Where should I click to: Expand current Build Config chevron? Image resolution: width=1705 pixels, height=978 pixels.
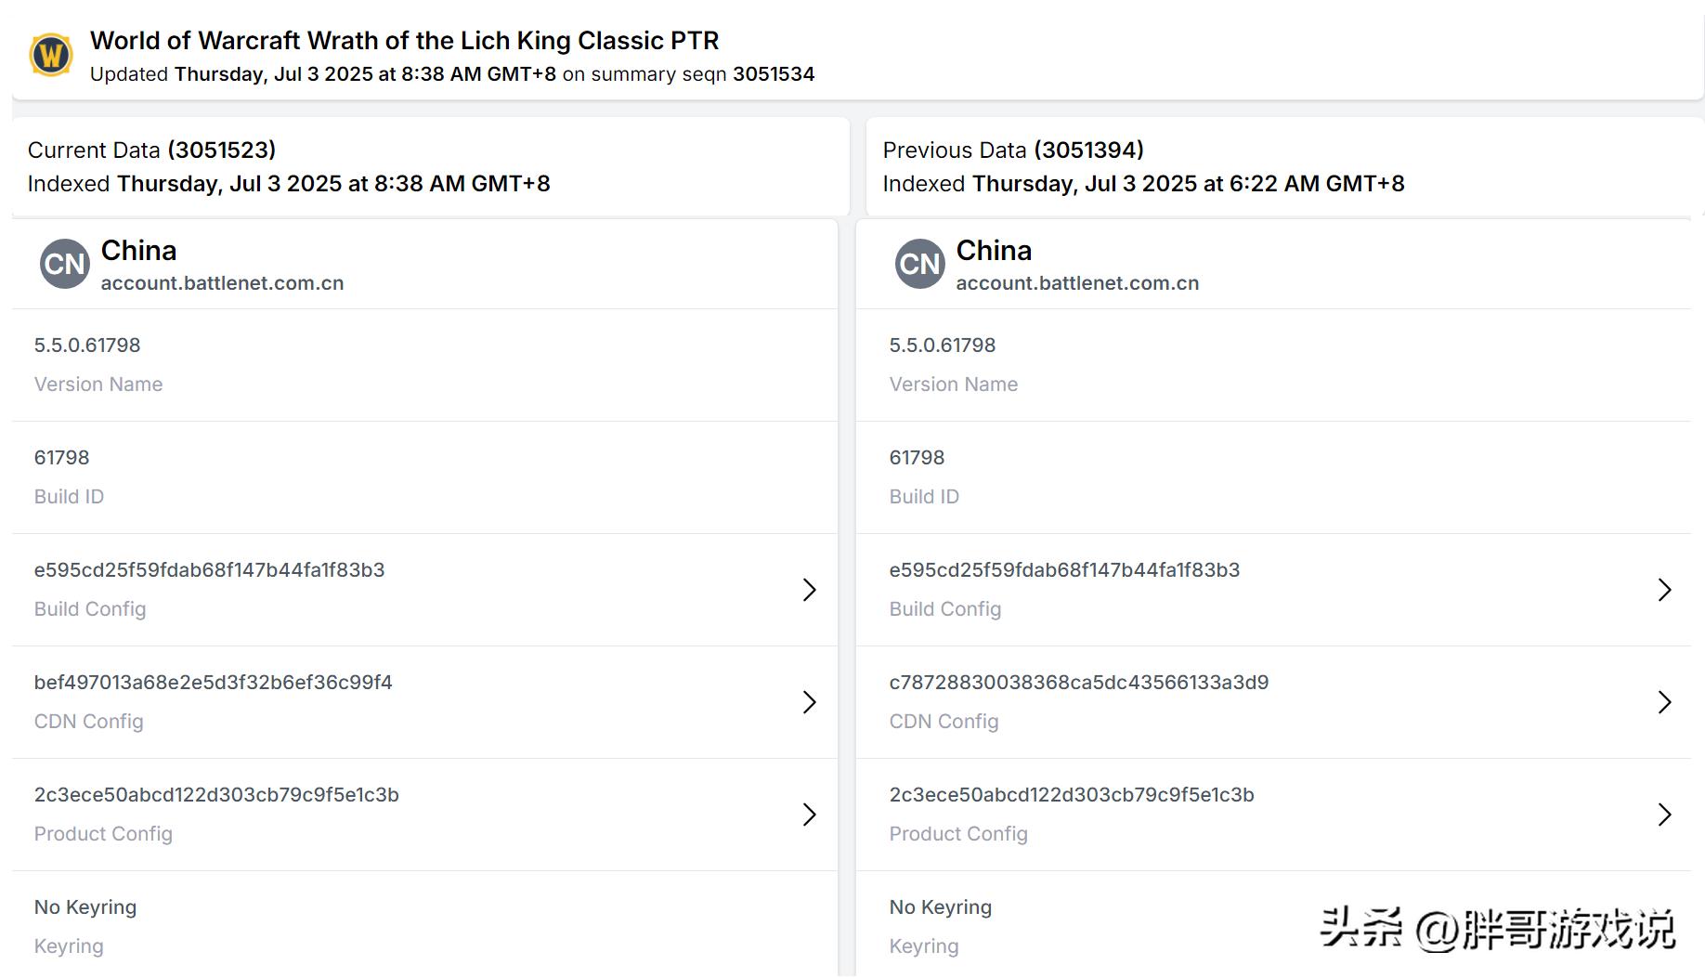(x=809, y=590)
